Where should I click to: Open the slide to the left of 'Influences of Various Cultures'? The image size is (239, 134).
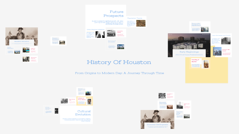68,101
